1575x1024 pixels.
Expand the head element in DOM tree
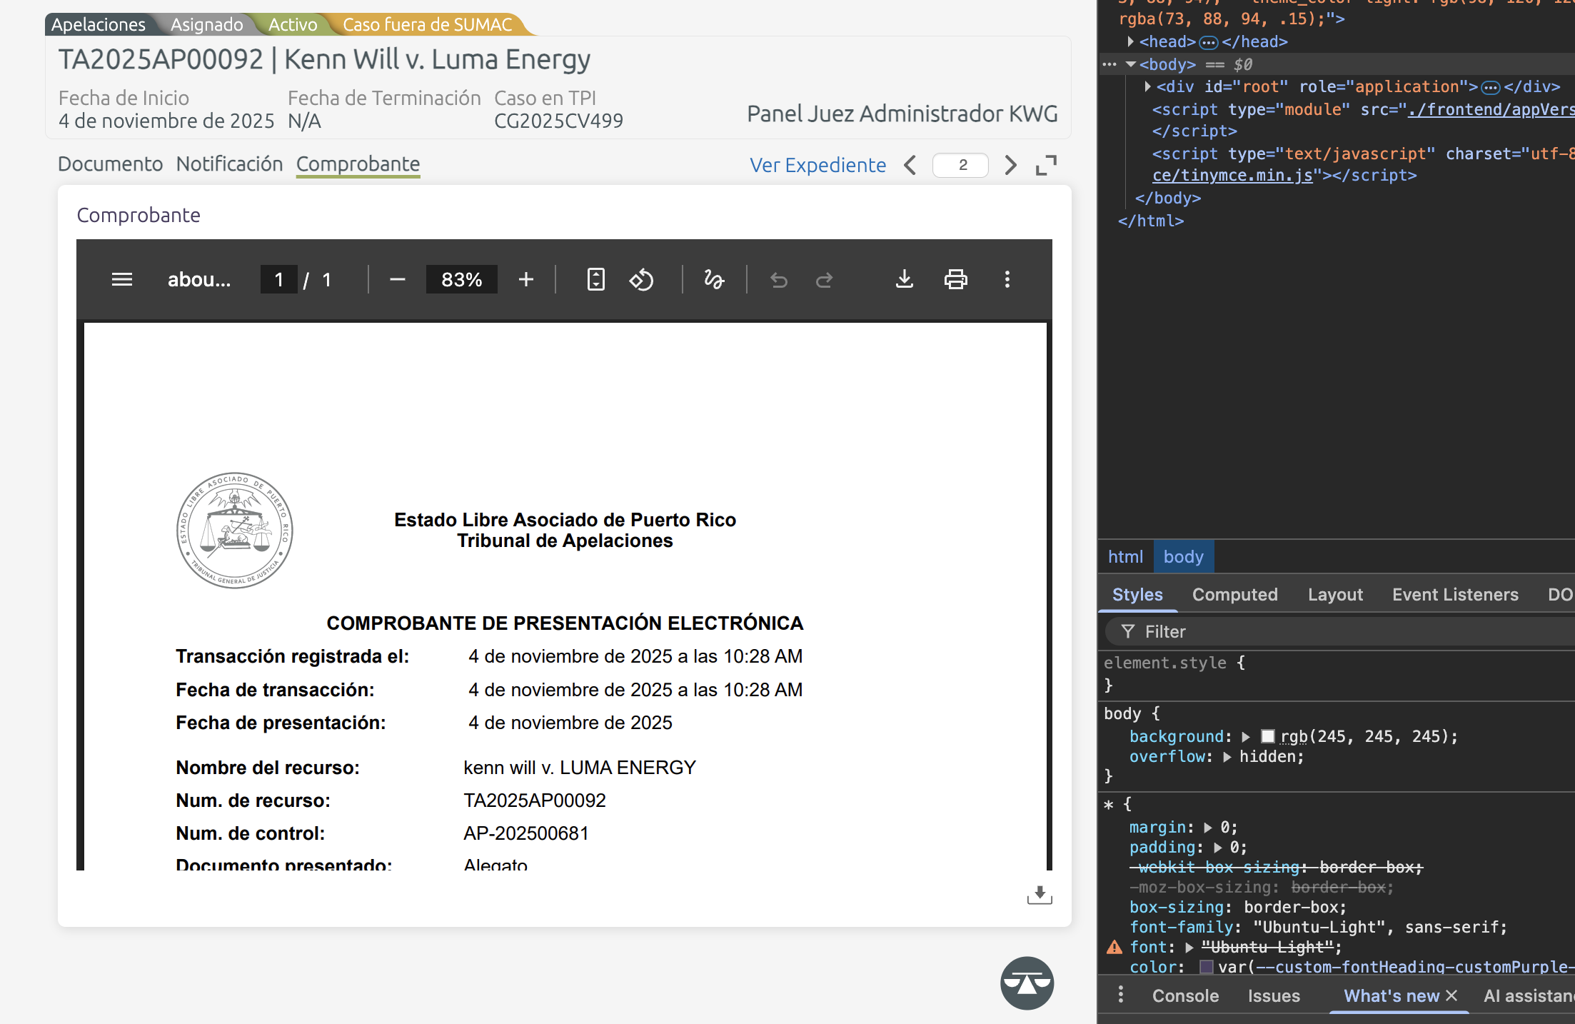point(1131,41)
